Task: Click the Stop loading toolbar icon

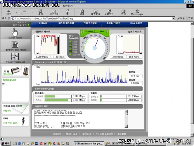Action: pos(40,12)
